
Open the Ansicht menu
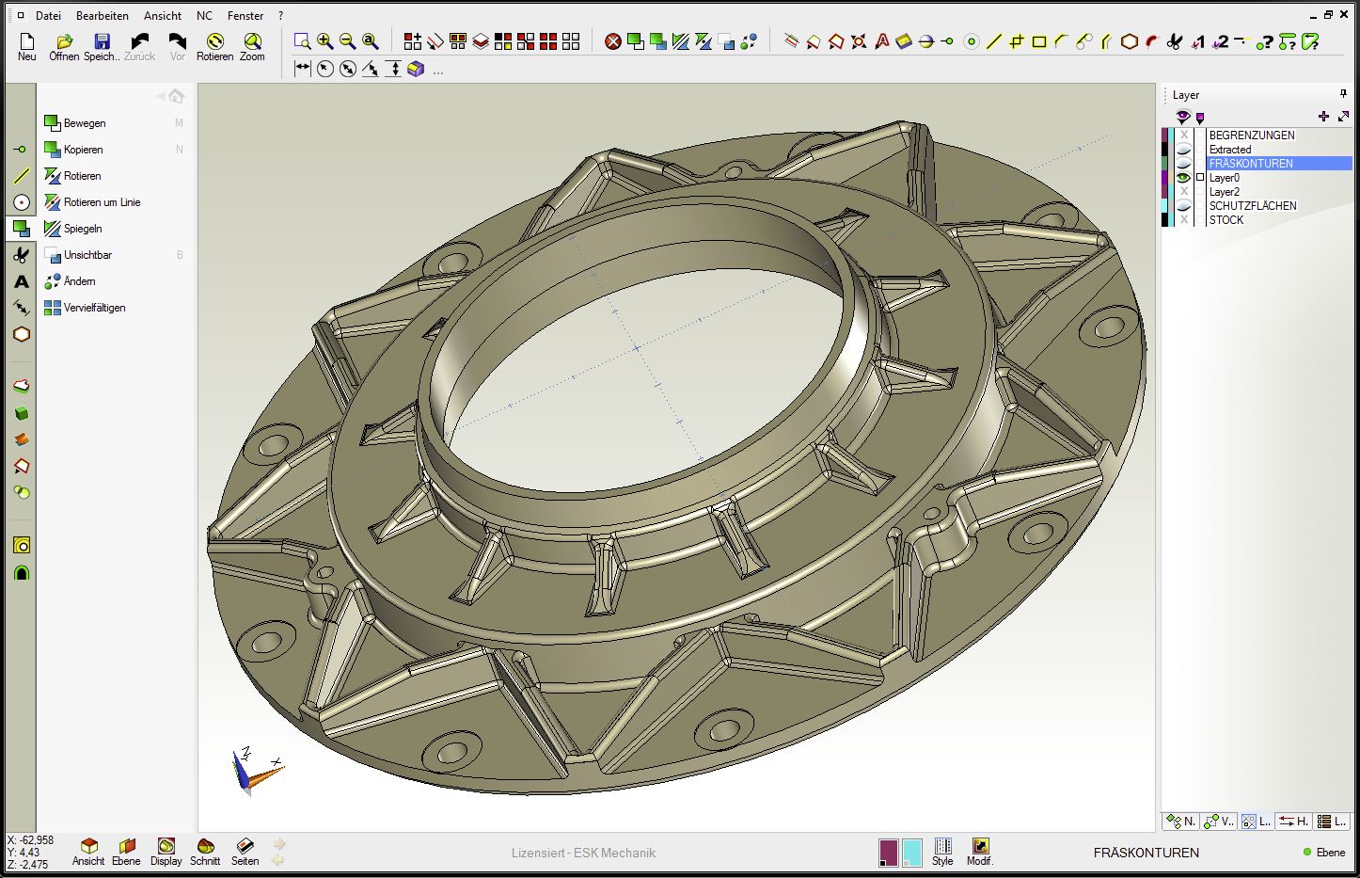(163, 16)
